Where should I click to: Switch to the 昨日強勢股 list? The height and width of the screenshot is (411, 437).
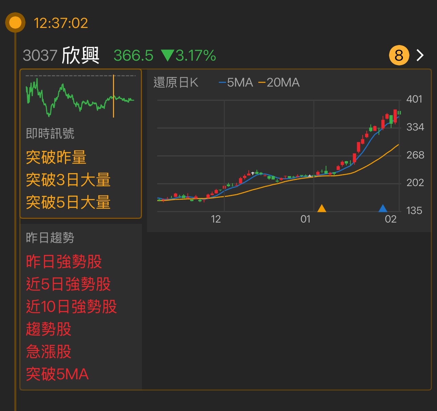[x=64, y=261]
